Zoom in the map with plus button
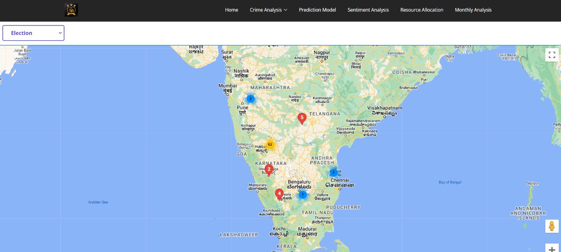561x252 pixels. (x=552, y=249)
